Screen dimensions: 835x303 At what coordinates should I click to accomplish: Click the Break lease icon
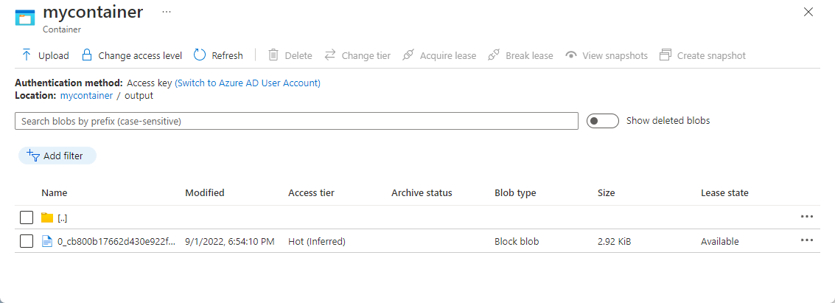pos(494,55)
